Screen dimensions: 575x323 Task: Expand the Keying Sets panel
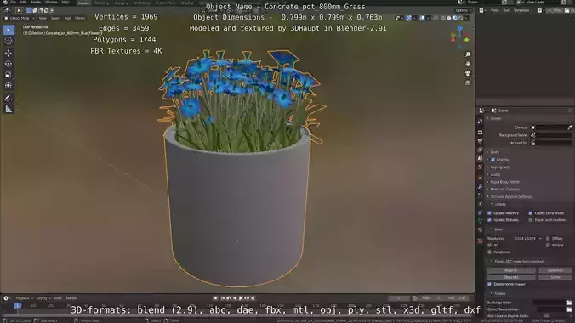[487, 167]
